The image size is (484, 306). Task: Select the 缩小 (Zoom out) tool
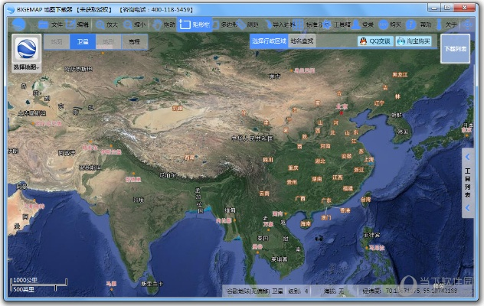point(136,24)
